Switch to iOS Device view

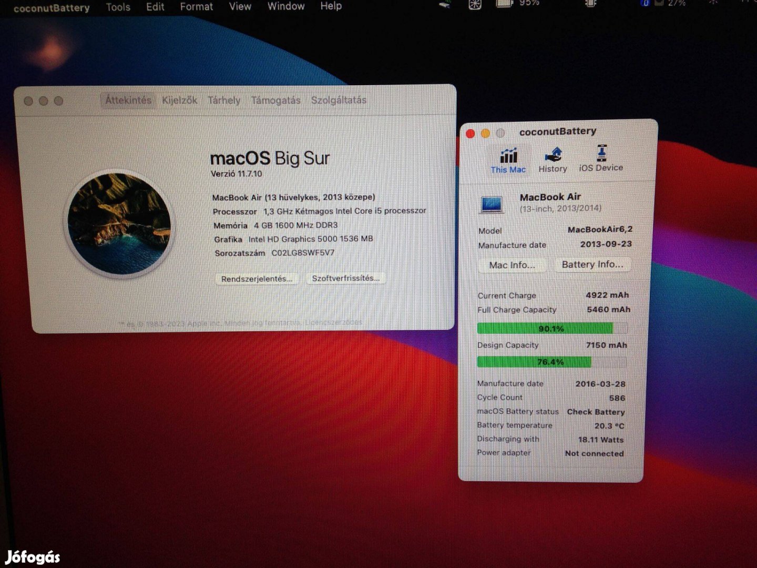(x=601, y=158)
